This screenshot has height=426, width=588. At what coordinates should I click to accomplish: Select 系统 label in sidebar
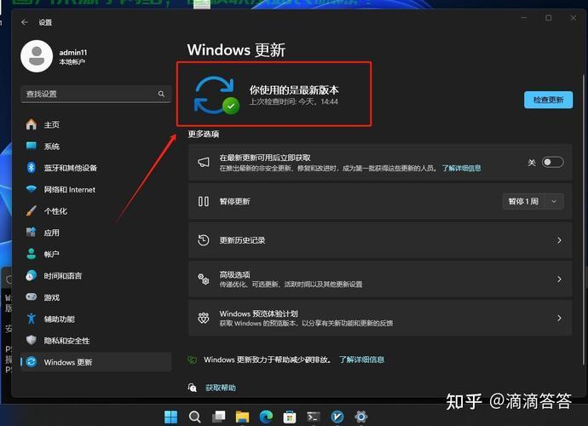52,147
